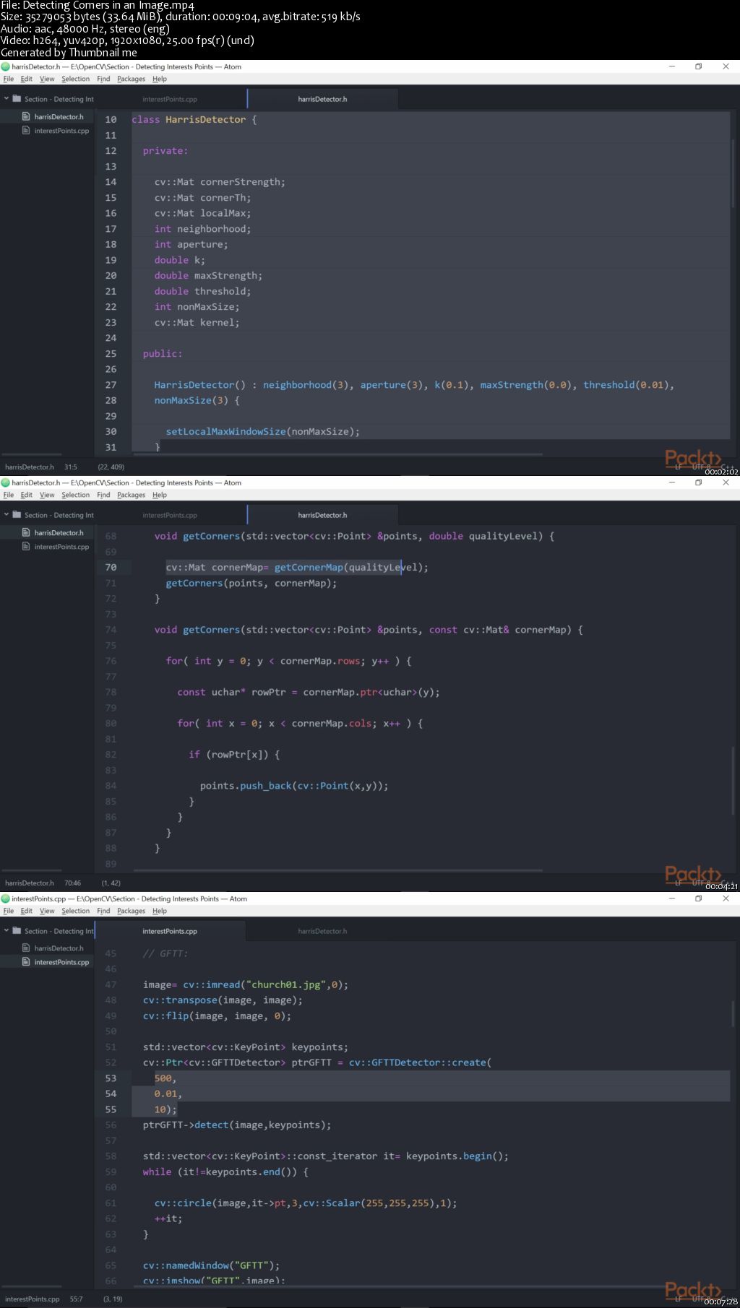Click line 'double threshold;' in editor

pyautogui.click(x=202, y=291)
